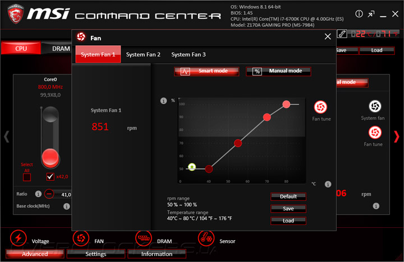This screenshot has height=262, width=404.
Task: Click the temperature range '40°C ~ 80 °C' text
Action: pyautogui.click(x=200, y=218)
